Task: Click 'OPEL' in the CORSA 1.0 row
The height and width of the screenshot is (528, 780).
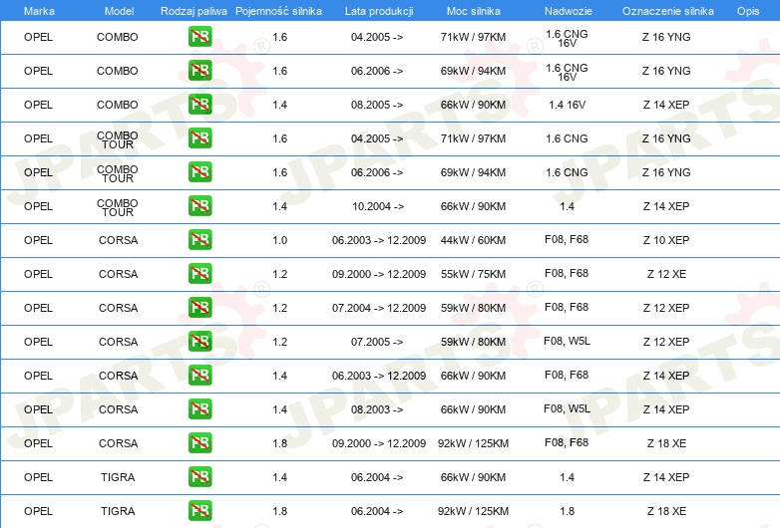Action: (38, 240)
